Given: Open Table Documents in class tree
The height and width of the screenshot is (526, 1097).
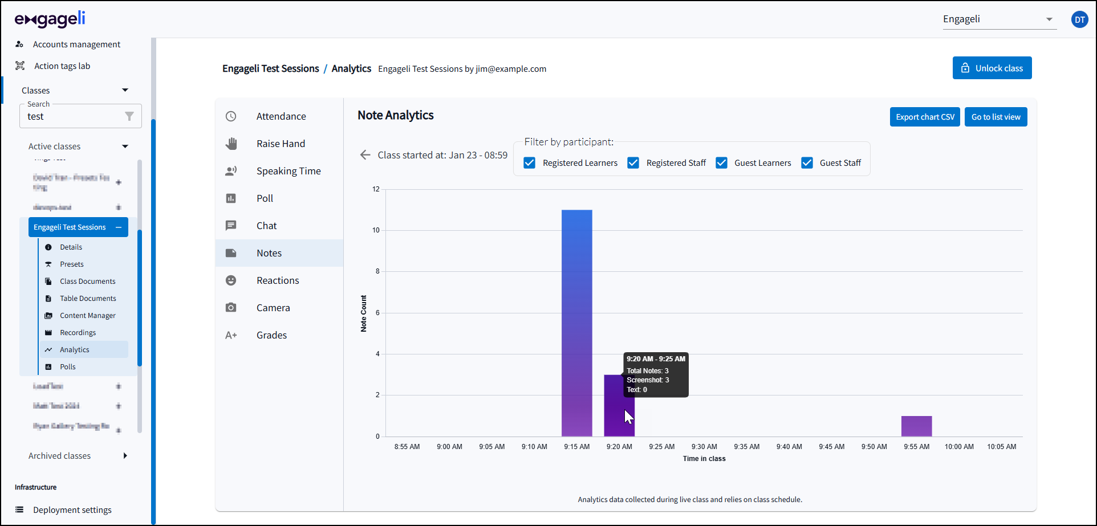Looking at the screenshot, I should tap(88, 299).
